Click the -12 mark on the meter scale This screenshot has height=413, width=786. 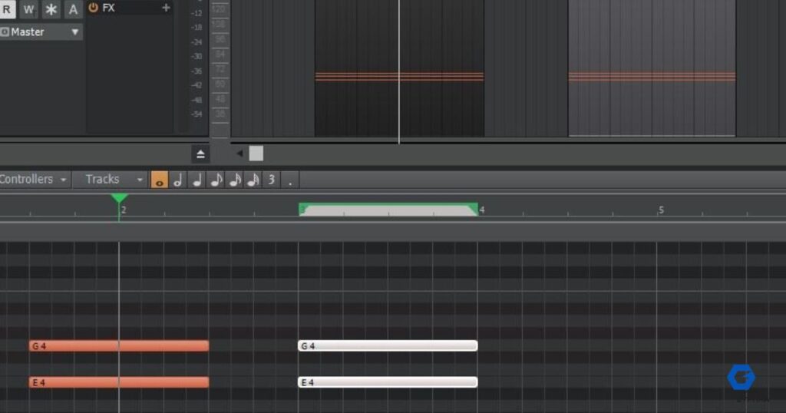click(x=196, y=13)
